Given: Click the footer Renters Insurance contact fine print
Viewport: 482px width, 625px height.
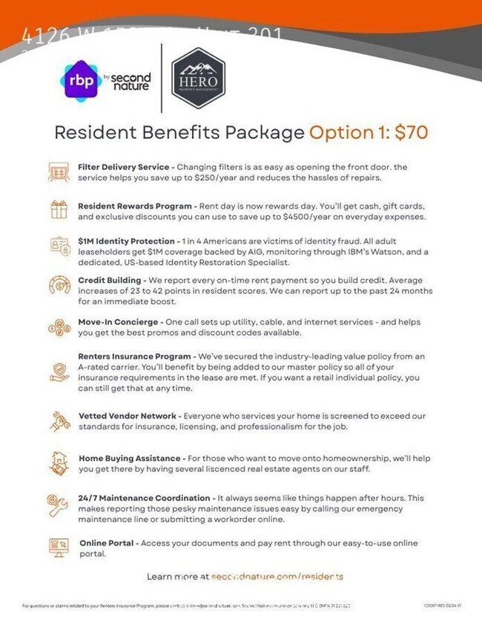Looking at the screenshot, I should click(186, 606).
